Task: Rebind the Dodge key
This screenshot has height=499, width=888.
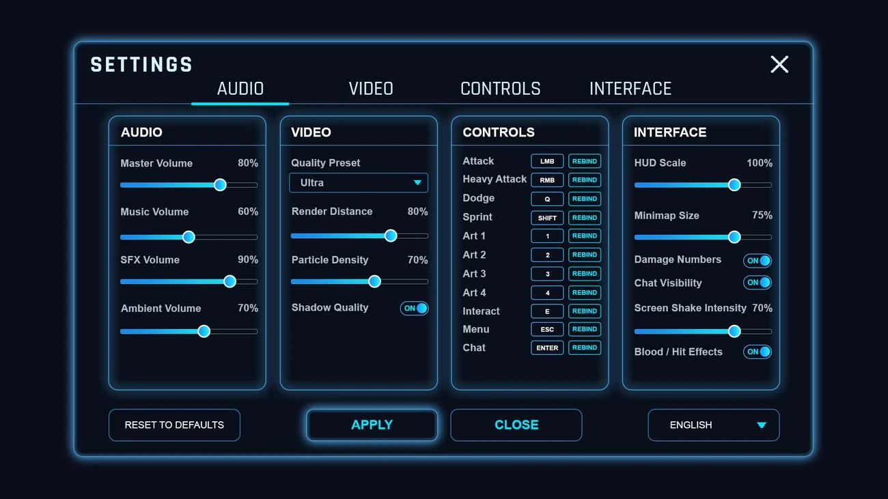Action: [x=585, y=199]
